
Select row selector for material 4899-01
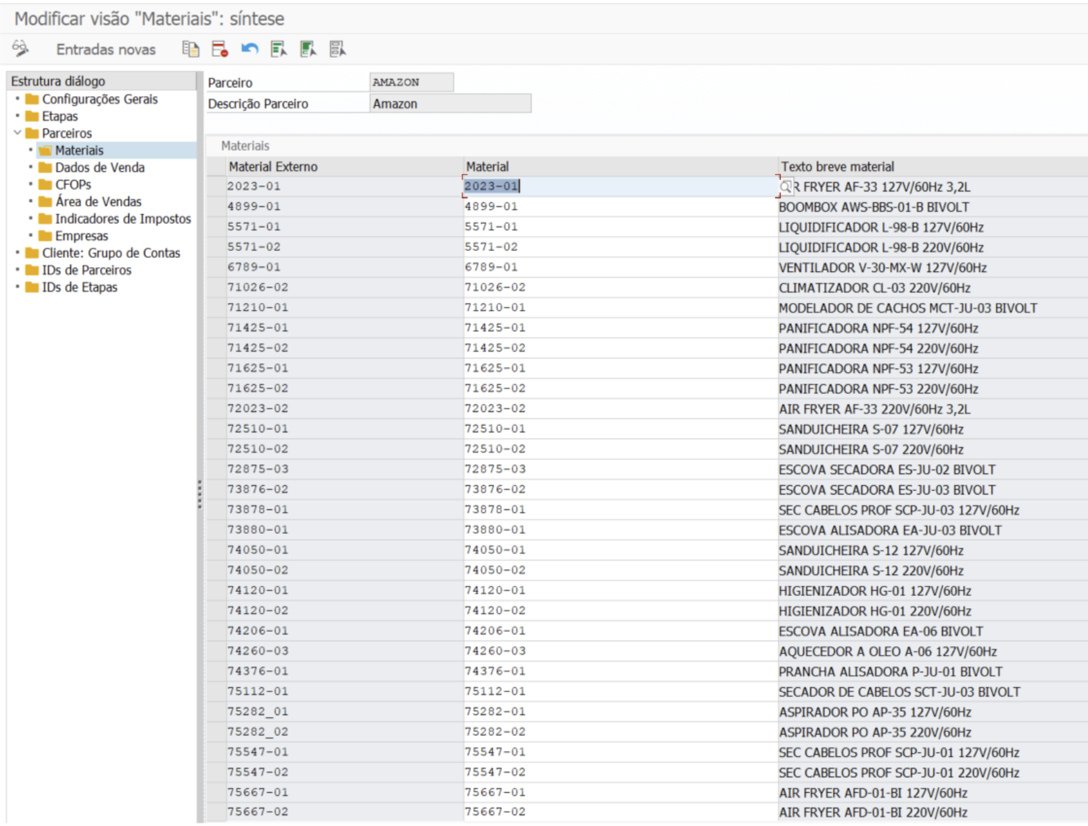(216, 207)
